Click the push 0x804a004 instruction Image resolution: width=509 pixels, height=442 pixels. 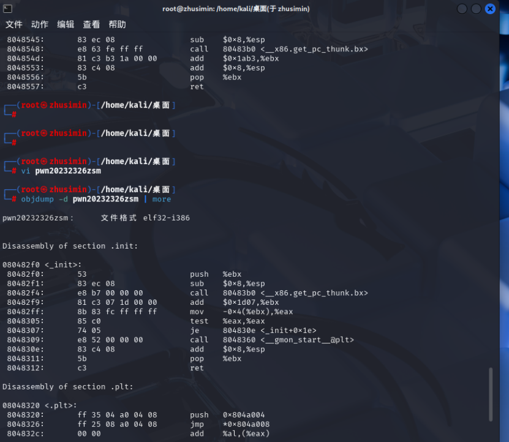pos(227,414)
